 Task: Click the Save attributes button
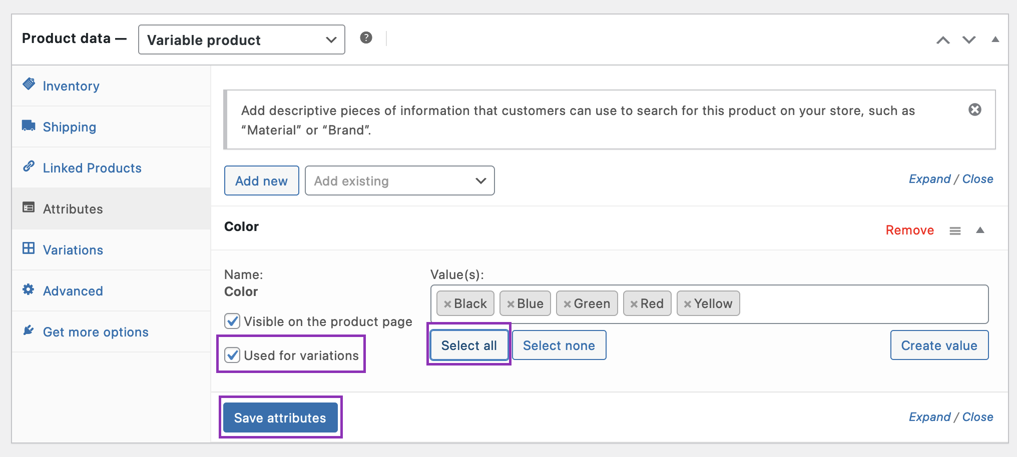(280, 417)
